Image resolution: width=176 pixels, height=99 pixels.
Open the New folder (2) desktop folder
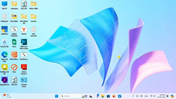tap(24, 19)
